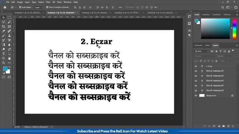Open the Color panel menu
The width and height of the screenshot is (239, 134).
237,15
